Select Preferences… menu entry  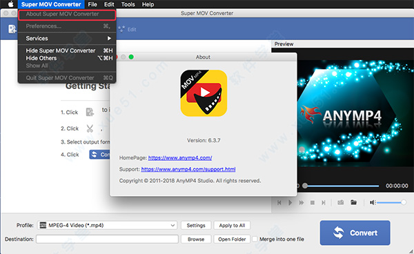pos(67,26)
